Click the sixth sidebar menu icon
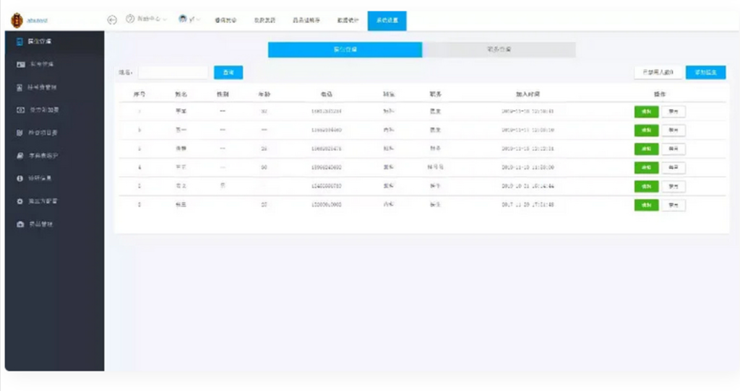Screen dimensions: 740x391 click(x=20, y=156)
